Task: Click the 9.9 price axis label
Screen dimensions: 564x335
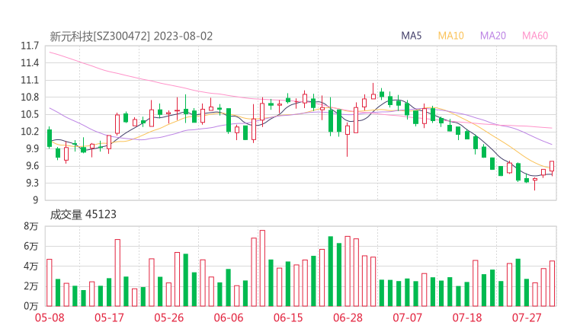Action: [x=32, y=148]
